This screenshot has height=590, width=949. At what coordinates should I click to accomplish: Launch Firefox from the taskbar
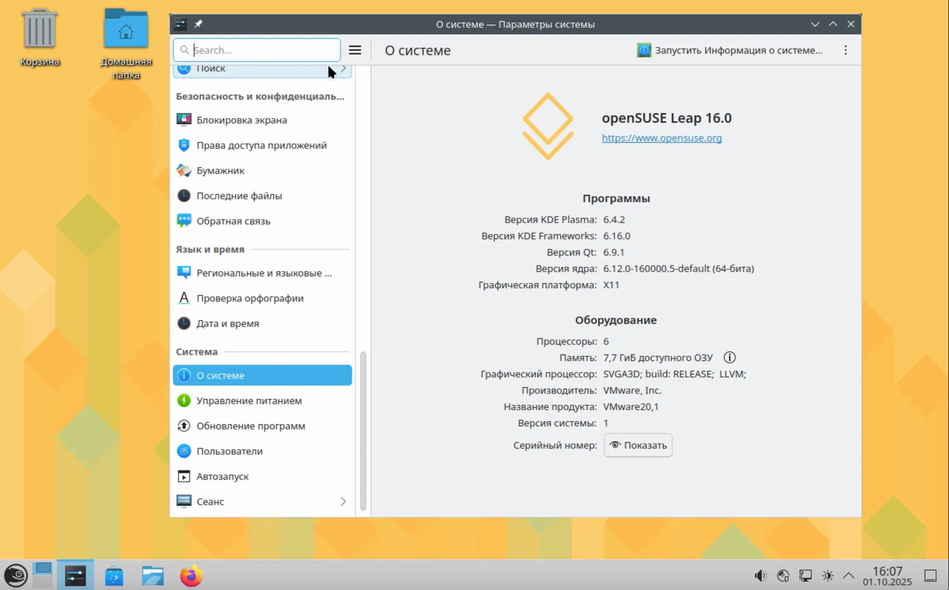click(191, 576)
